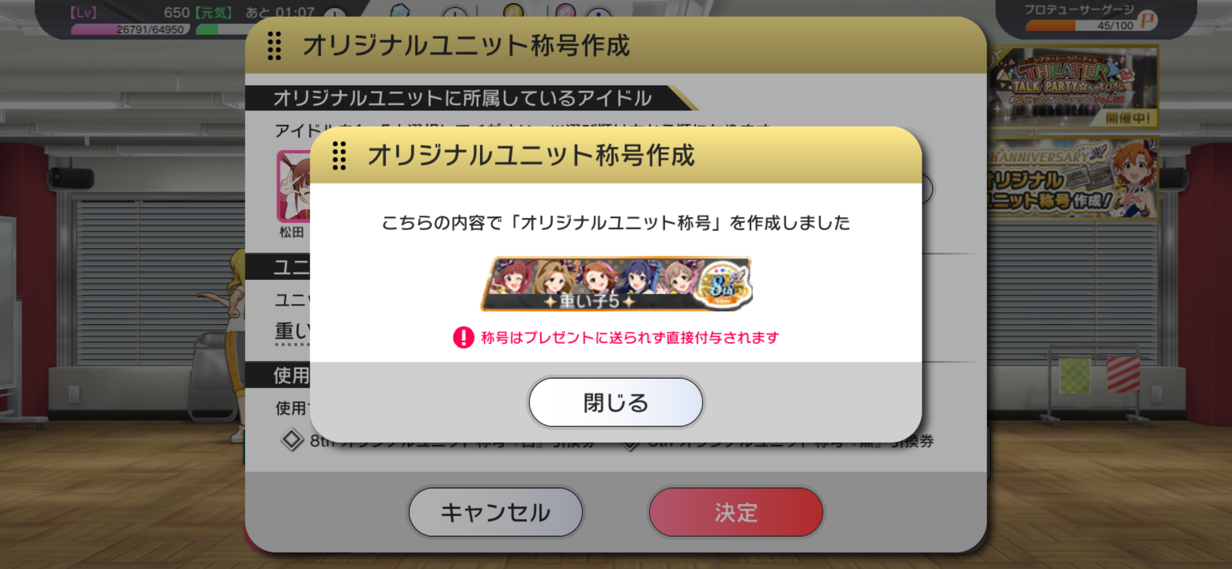Image resolution: width=1232 pixels, height=569 pixels.
Task: Click the purple level experience bar
Action: point(130,30)
